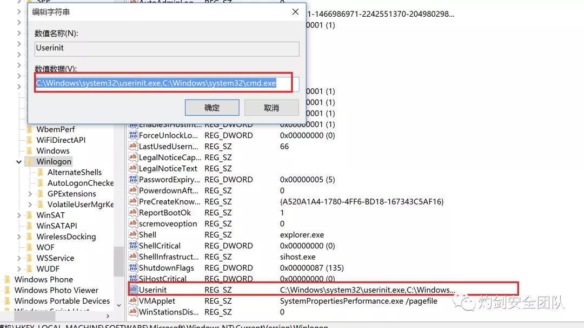Screen dimensions: 584x328
Task: Click the tree pane scroll down arrow
Action: [x=119, y=305]
